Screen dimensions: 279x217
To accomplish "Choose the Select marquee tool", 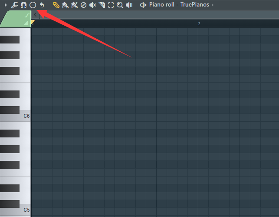I will click(111, 5).
